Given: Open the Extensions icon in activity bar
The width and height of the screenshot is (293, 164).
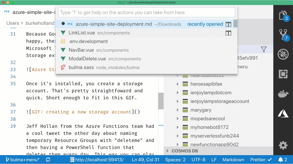Looking at the screenshot, I should click(283, 74).
